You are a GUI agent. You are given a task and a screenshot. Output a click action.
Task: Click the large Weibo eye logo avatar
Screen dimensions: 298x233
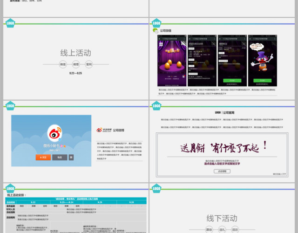55,133
